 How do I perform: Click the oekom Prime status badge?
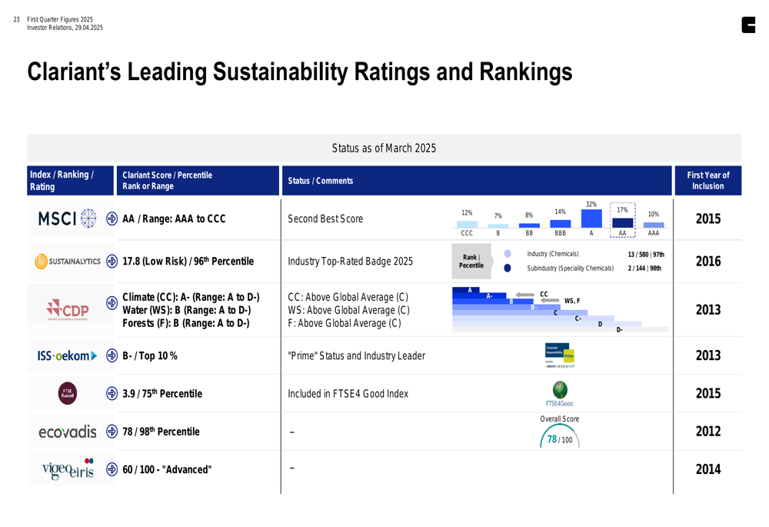click(560, 355)
